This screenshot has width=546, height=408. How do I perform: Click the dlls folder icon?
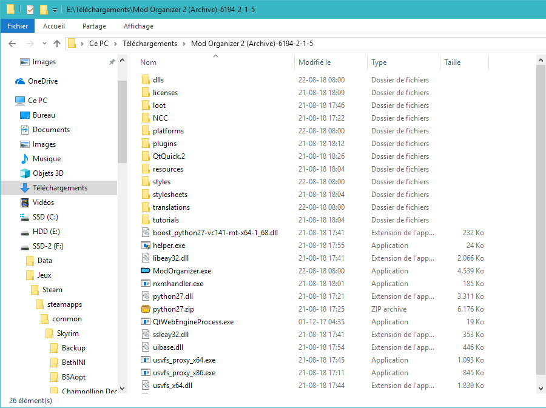point(146,79)
